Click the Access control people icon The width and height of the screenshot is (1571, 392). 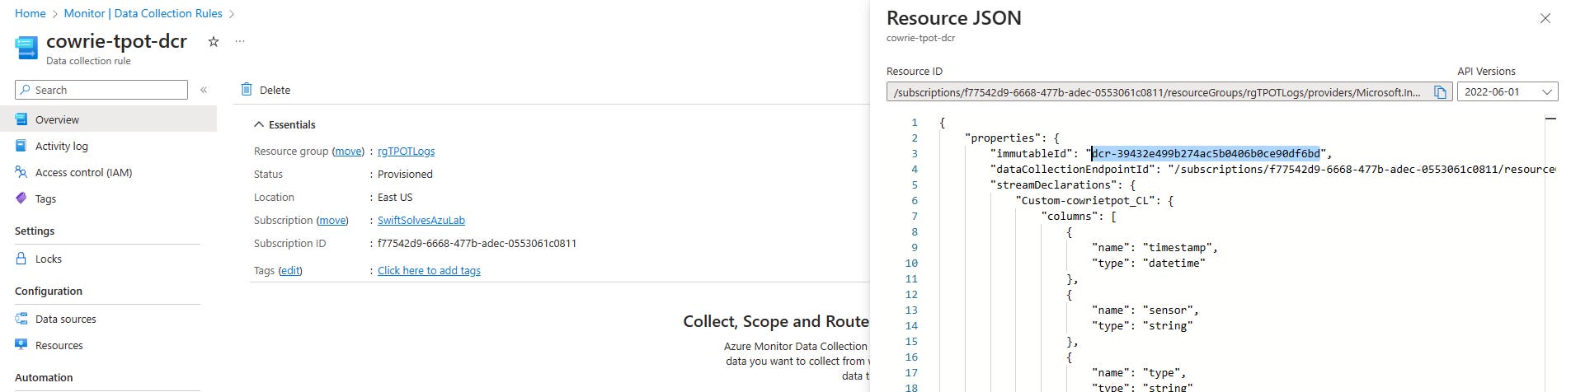pyautogui.click(x=21, y=172)
